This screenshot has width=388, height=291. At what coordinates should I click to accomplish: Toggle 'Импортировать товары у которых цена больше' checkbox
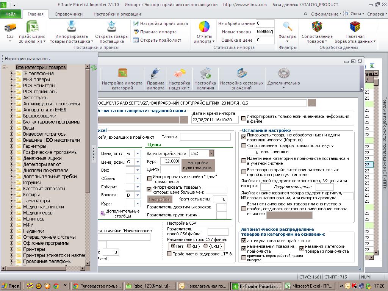pyautogui.click(x=149, y=189)
